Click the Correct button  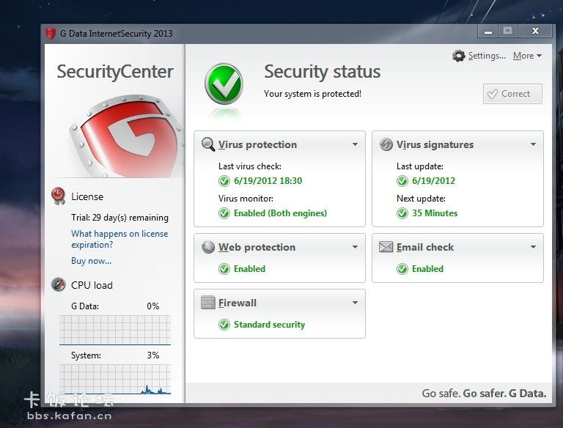click(x=512, y=94)
